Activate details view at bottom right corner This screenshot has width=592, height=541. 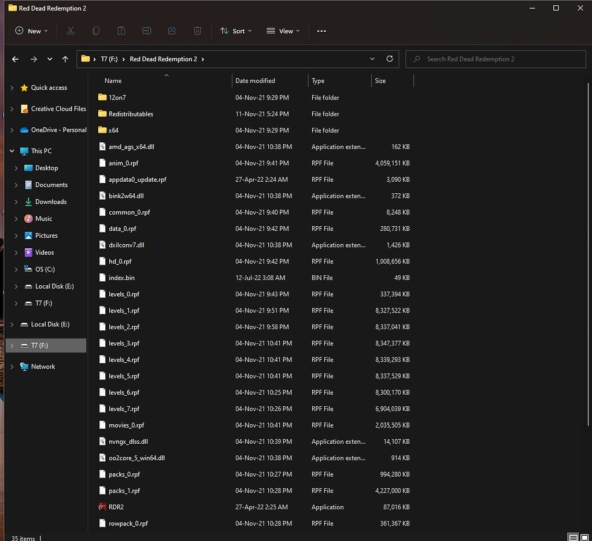pos(573,538)
